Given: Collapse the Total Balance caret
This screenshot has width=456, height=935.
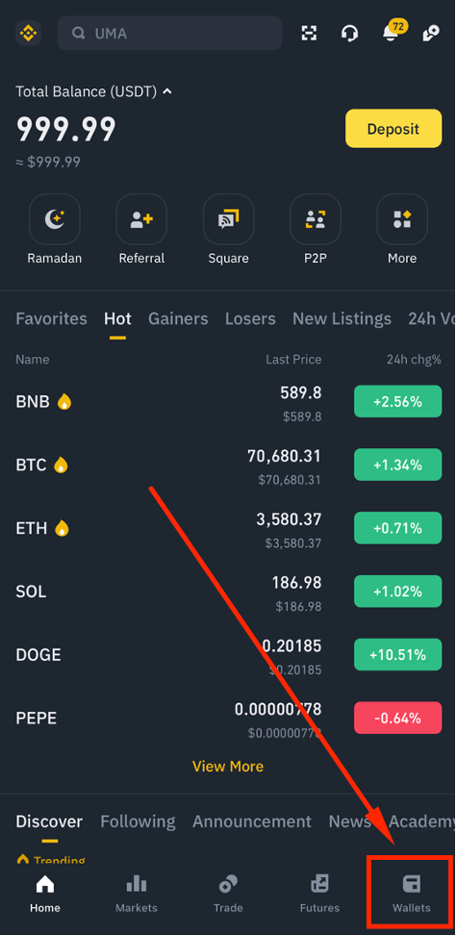Looking at the screenshot, I should 167,91.
